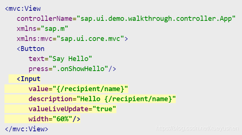Click the highlighted Input tag
The width and height of the screenshot is (242, 135).
[x=29, y=79]
